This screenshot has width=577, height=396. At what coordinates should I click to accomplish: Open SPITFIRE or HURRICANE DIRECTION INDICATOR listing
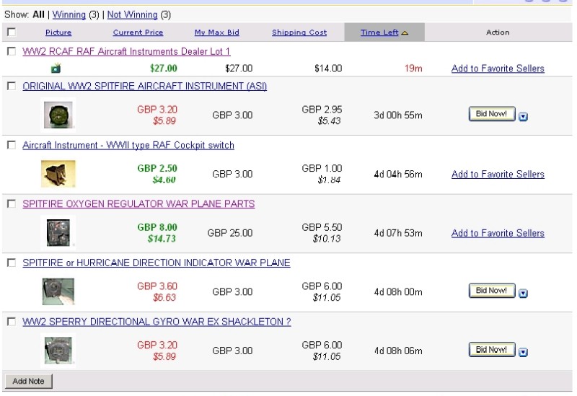tap(157, 263)
